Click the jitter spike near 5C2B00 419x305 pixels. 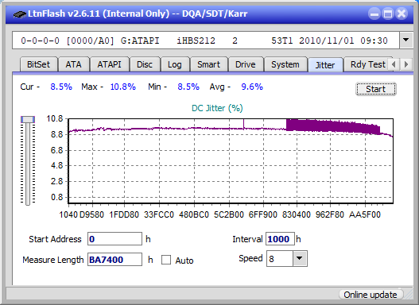[244, 124]
